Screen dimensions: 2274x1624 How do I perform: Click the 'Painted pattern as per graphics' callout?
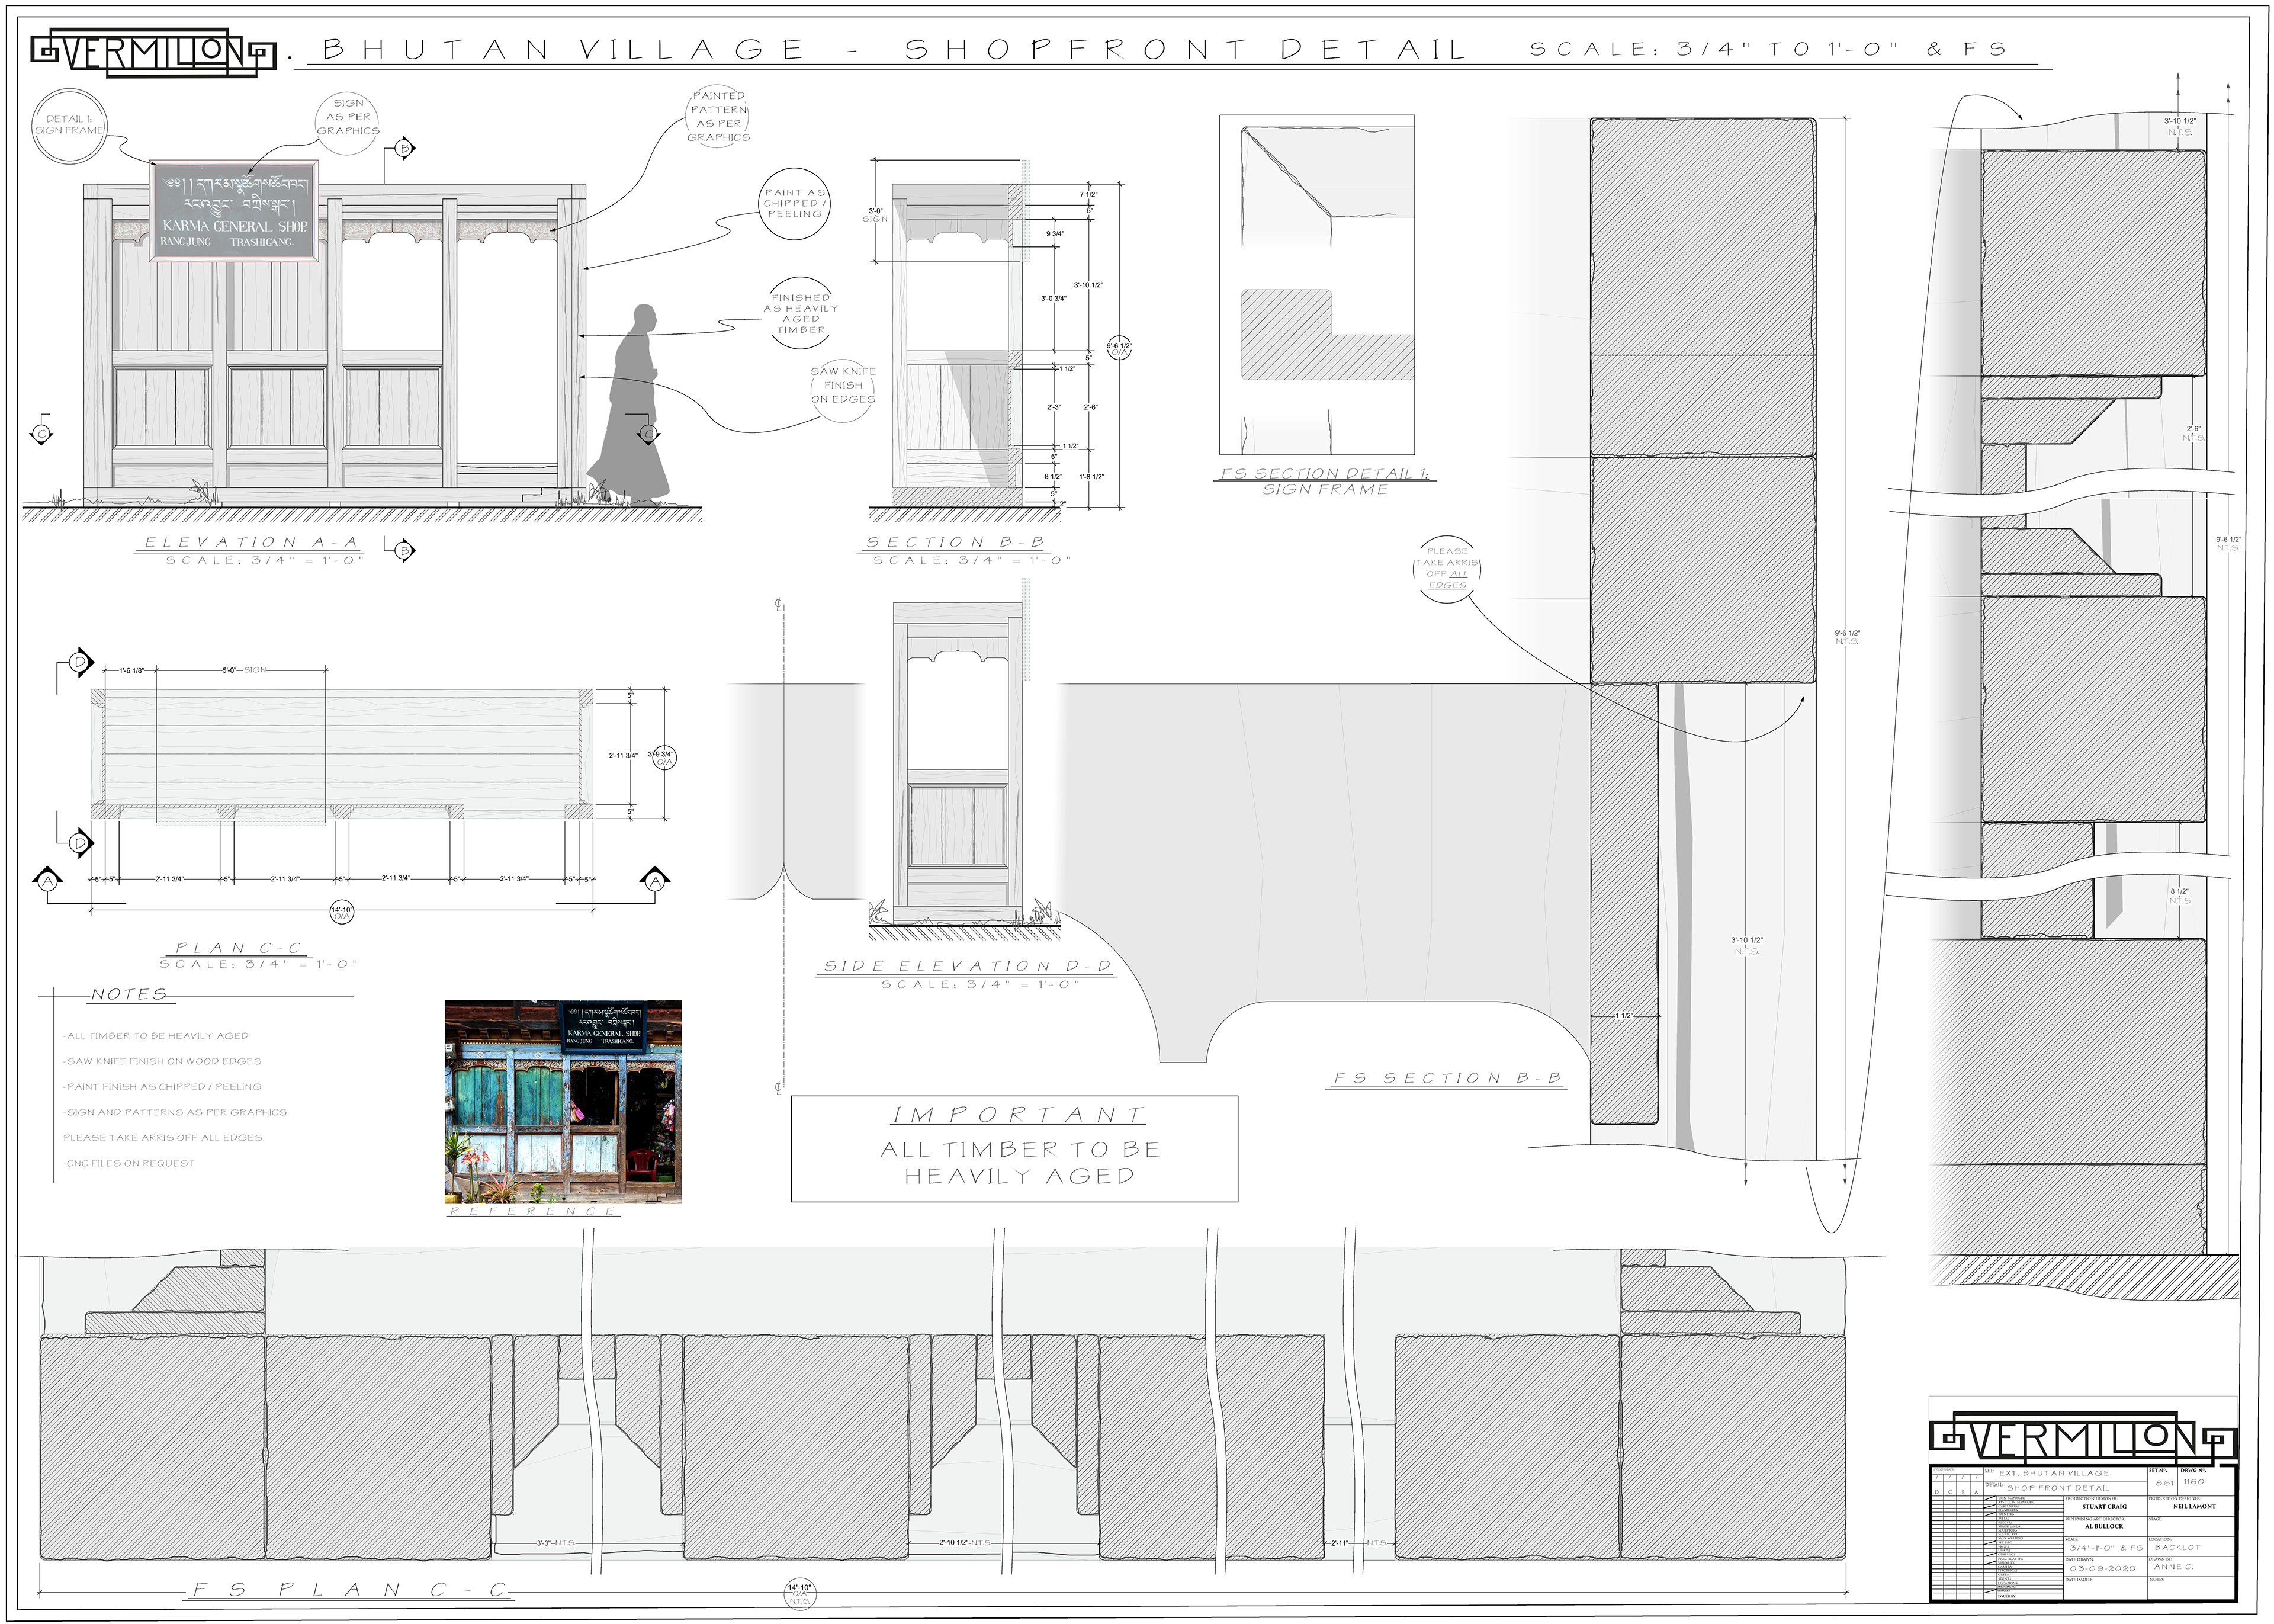click(x=719, y=117)
